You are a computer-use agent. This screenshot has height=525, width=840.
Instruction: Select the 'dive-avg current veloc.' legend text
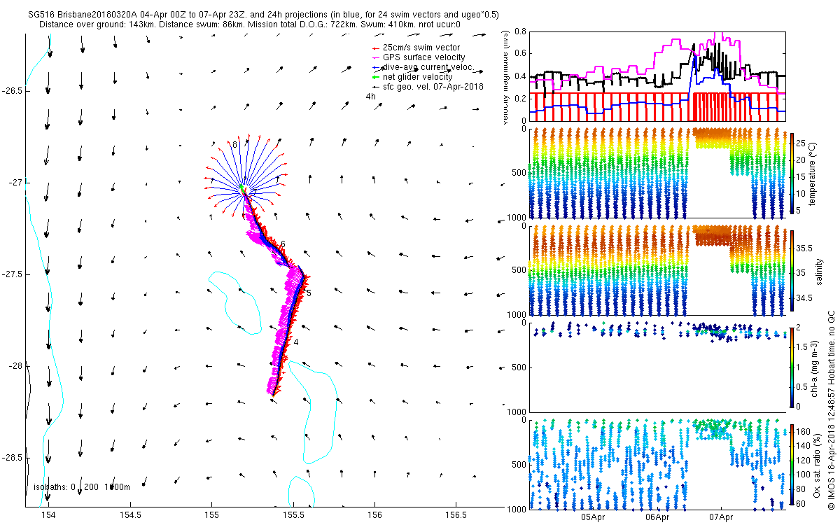pyautogui.click(x=428, y=67)
